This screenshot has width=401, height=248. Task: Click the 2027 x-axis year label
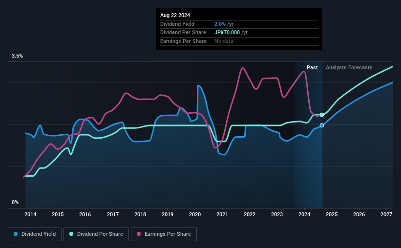[x=386, y=214]
